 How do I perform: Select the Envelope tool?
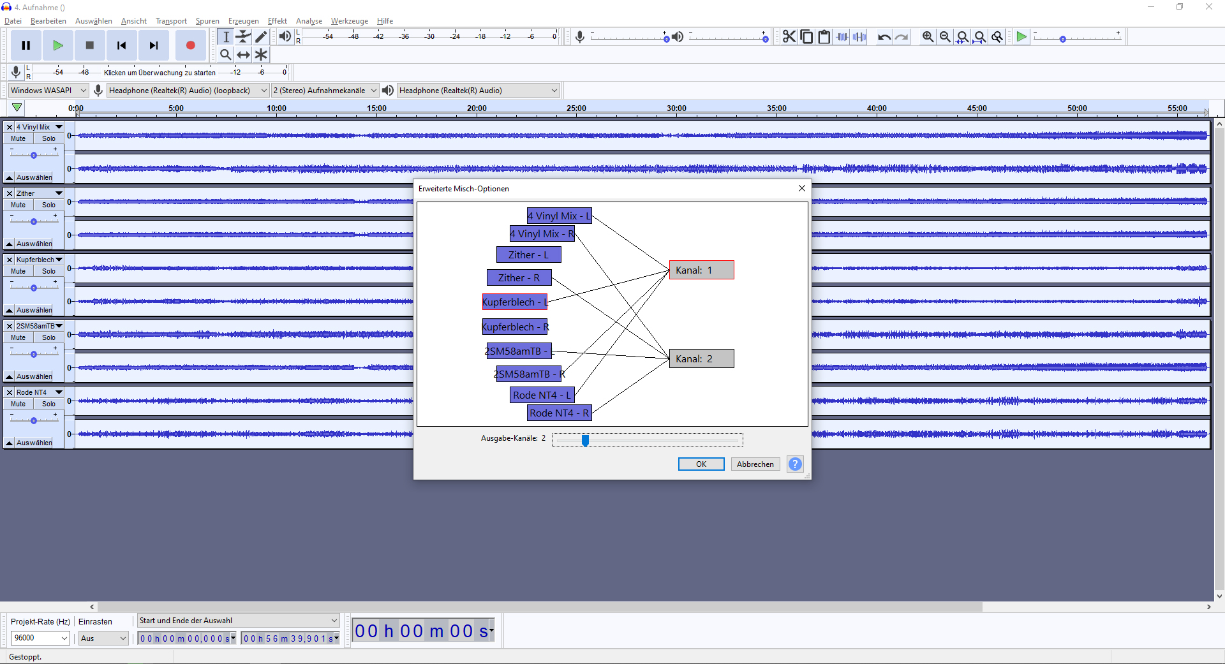point(243,37)
